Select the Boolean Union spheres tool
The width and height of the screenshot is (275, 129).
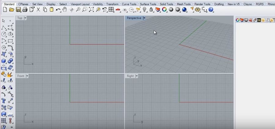pos(10,61)
